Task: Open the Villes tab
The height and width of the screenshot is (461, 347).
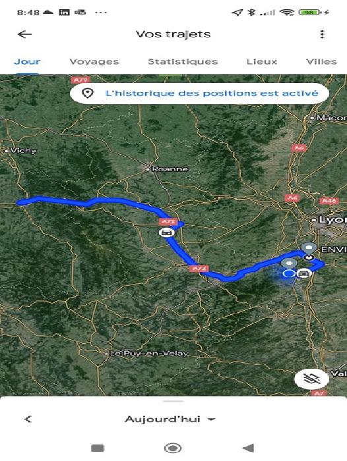Action: tap(321, 62)
